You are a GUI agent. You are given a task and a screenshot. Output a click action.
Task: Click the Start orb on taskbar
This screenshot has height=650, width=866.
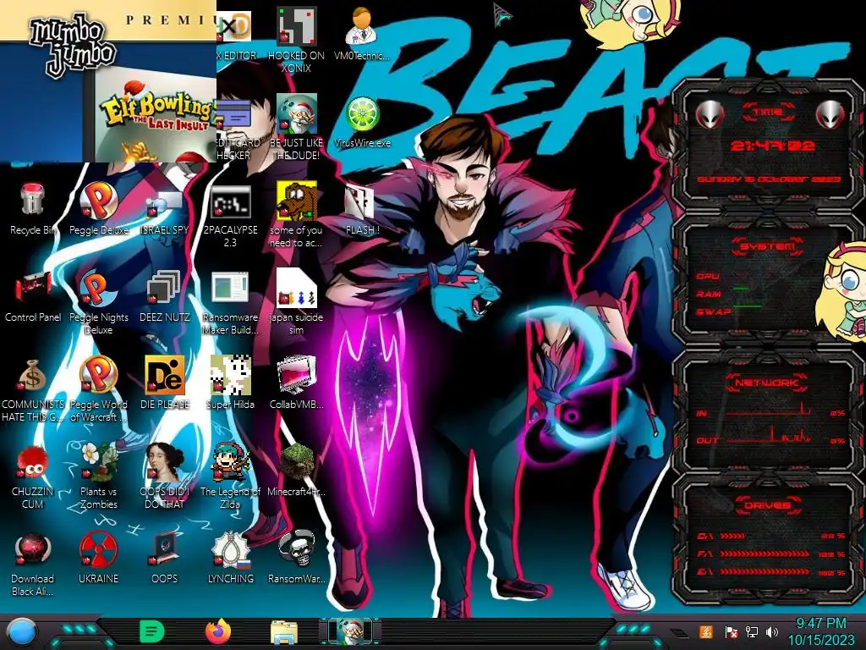tap(20, 633)
